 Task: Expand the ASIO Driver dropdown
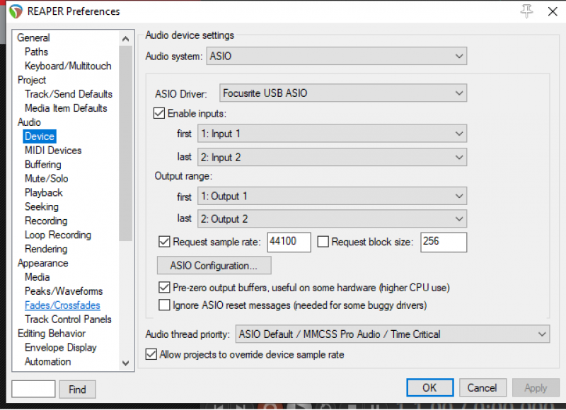(343, 93)
